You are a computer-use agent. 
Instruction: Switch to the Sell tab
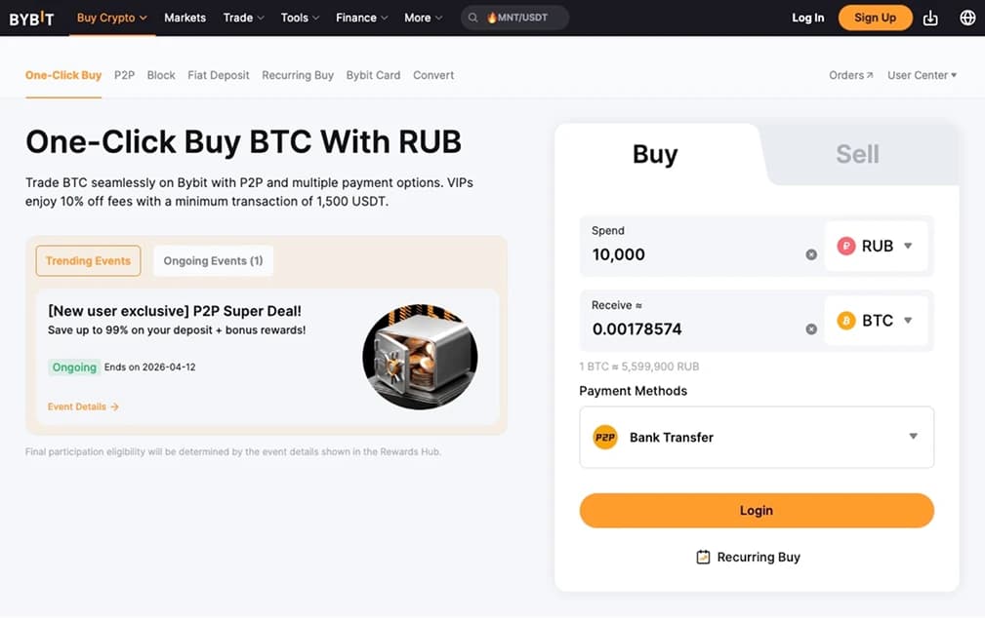tap(857, 153)
